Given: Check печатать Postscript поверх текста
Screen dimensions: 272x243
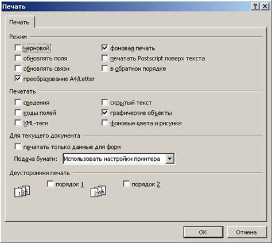Looking at the screenshot, I should tap(105, 58).
